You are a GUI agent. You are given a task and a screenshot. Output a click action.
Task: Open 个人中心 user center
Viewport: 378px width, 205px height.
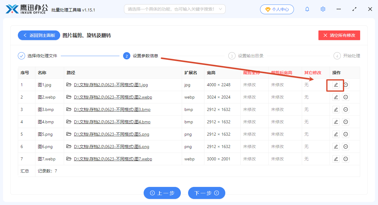(x=277, y=9)
